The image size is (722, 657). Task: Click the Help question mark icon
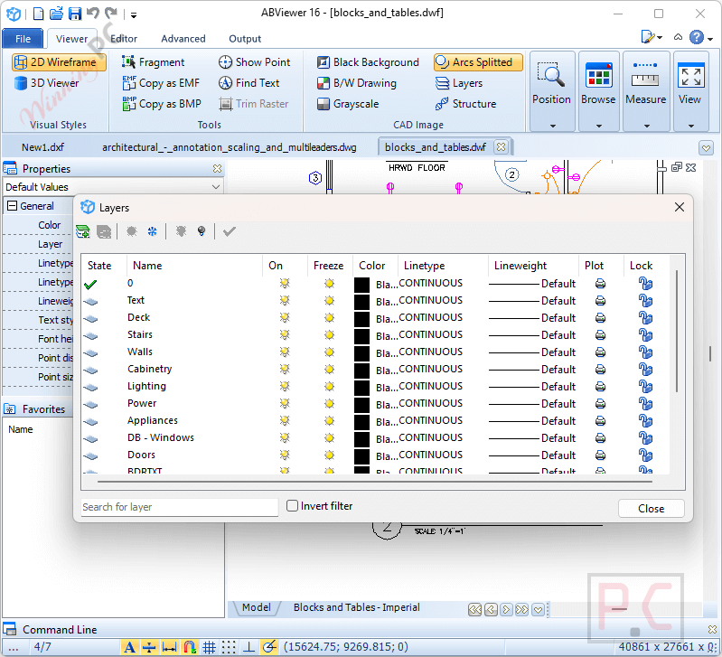coord(696,37)
